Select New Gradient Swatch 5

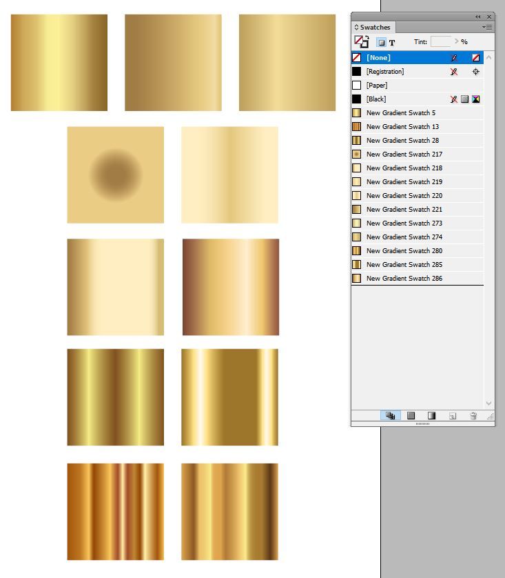pyautogui.click(x=418, y=113)
